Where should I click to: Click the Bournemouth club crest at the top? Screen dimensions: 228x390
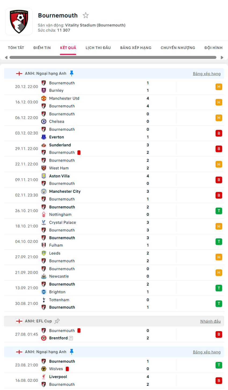(19, 21)
